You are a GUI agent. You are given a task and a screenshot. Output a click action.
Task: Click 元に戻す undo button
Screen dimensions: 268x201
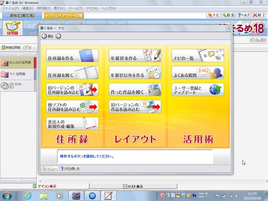pyautogui.click(x=258, y=40)
